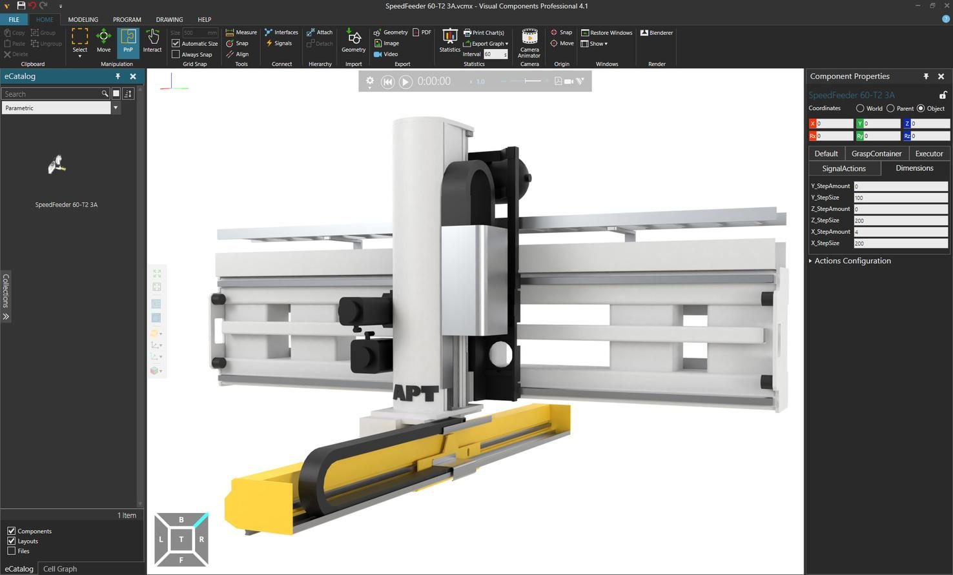Activate the PnP tool
This screenshot has height=575, width=953.
pos(128,42)
